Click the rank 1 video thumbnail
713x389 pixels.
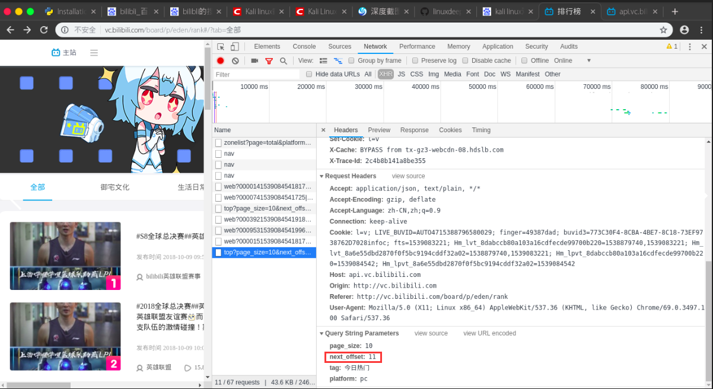(x=65, y=256)
